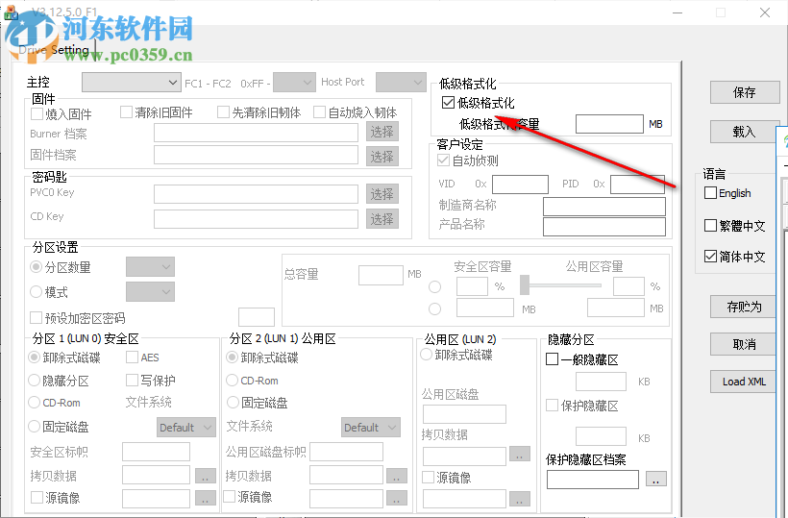Click the Load XML button
The height and width of the screenshot is (518, 788).
click(745, 382)
